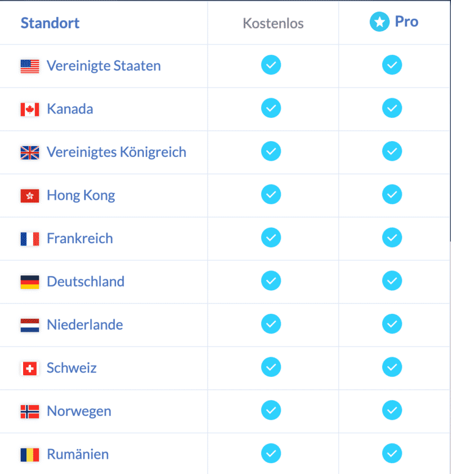Viewport: 451px width, 474px height.
Task: Click the Kostenlos checkmark for Frankreich
Action: [x=271, y=238]
